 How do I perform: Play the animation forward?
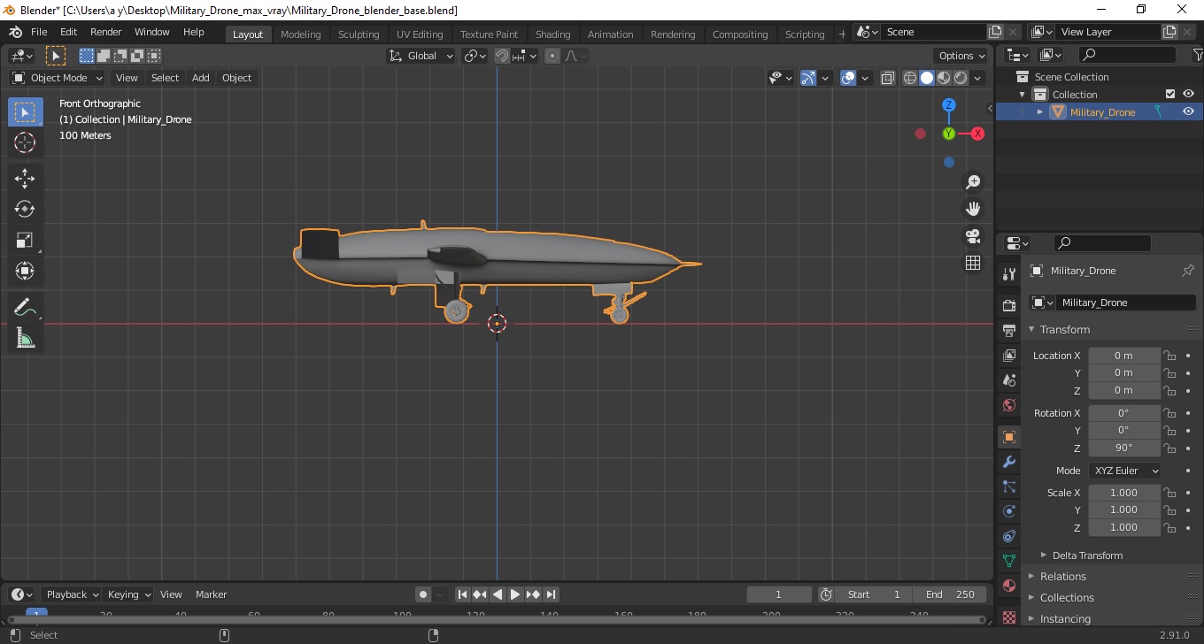point(515,594)
